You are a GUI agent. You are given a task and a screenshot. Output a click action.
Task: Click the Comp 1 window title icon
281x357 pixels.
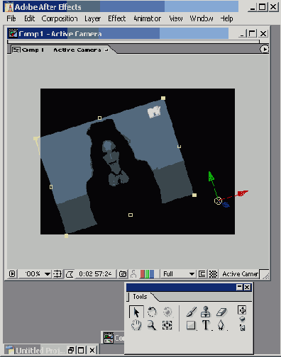tap(13, 33)
